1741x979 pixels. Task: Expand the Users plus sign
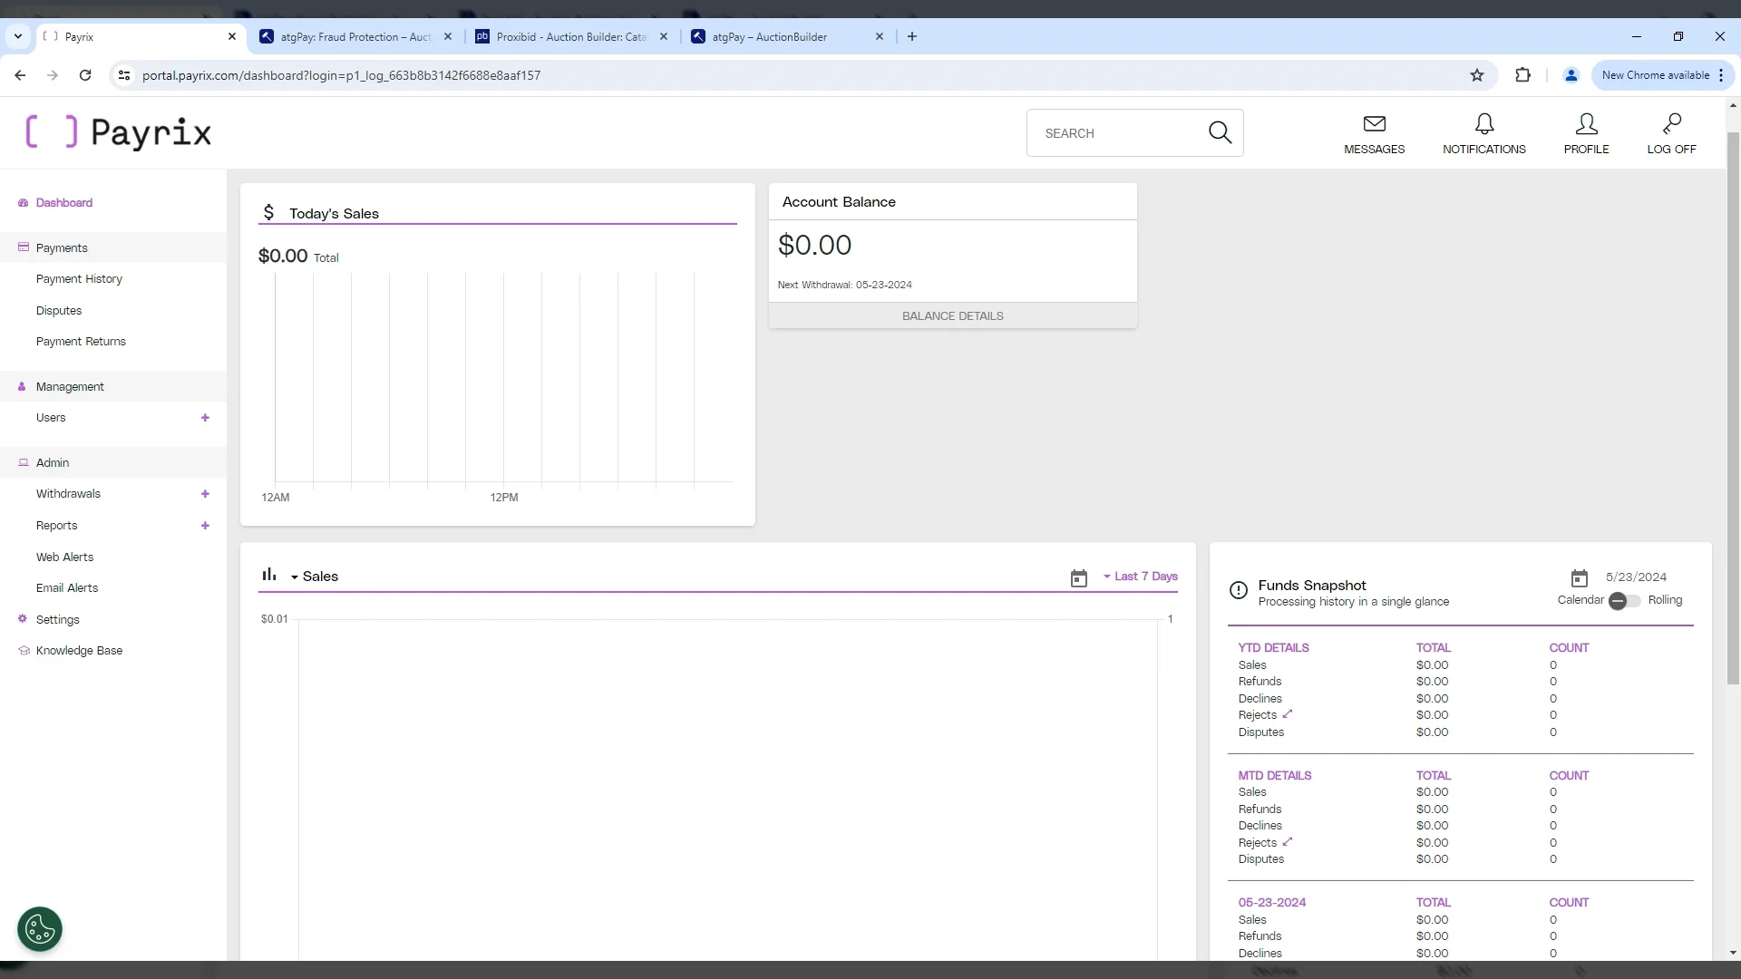coord(205,418)
